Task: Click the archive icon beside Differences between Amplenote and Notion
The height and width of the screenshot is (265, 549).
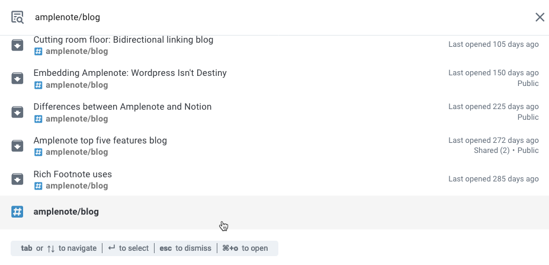Action: (17, 112)
